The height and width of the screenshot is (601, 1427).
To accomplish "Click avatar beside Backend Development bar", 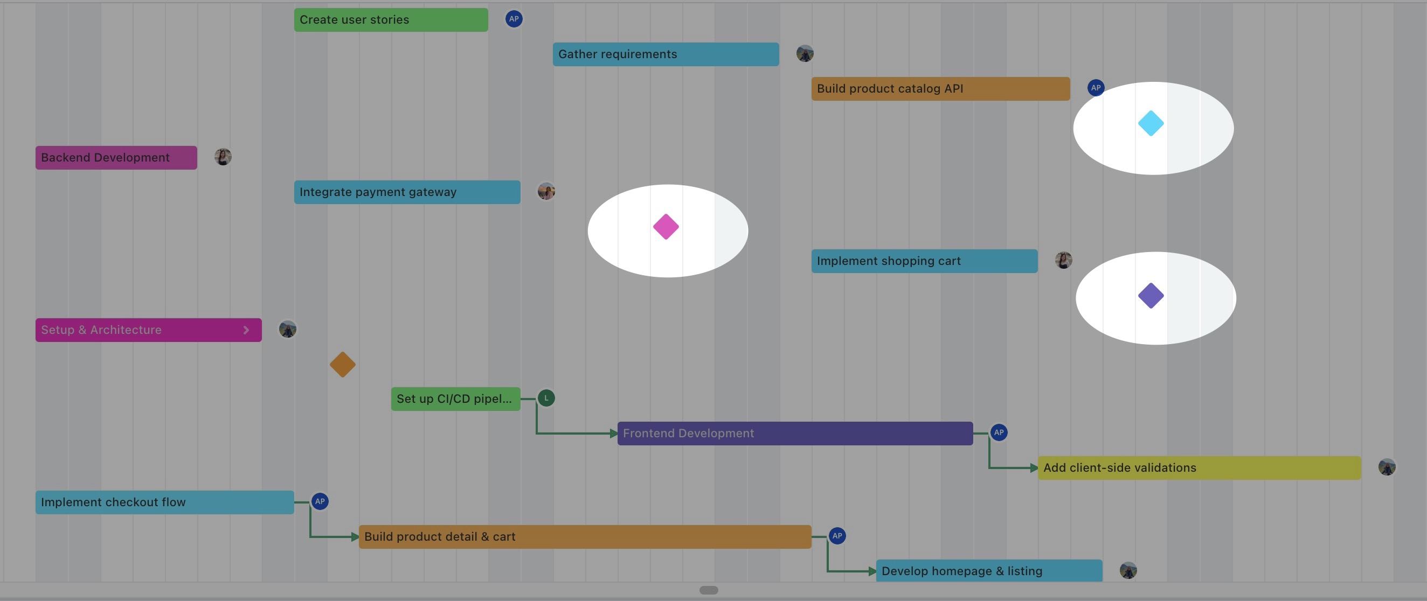I will [x=223, y=157].
